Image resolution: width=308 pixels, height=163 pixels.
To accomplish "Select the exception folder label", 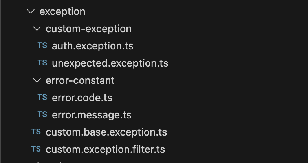I will pyautogui.click(x=62, y=12).
